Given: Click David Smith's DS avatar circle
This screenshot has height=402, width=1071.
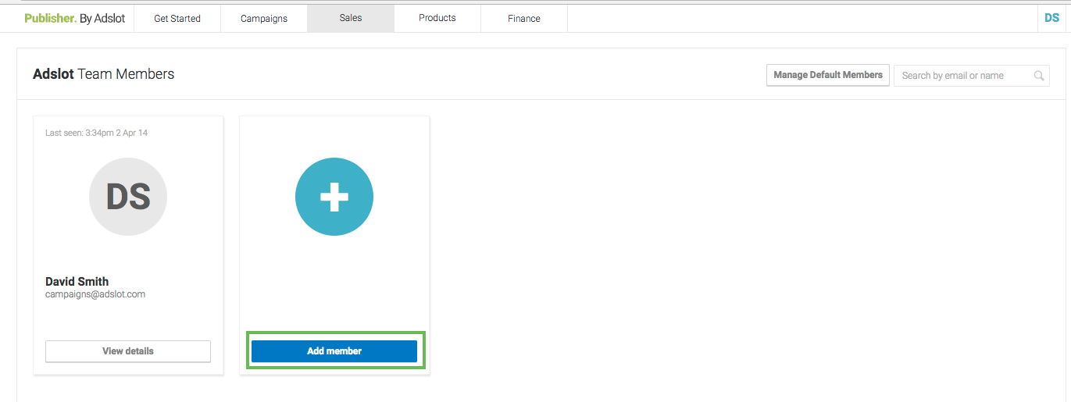Looking at the screenshot, I should [128, 197].
